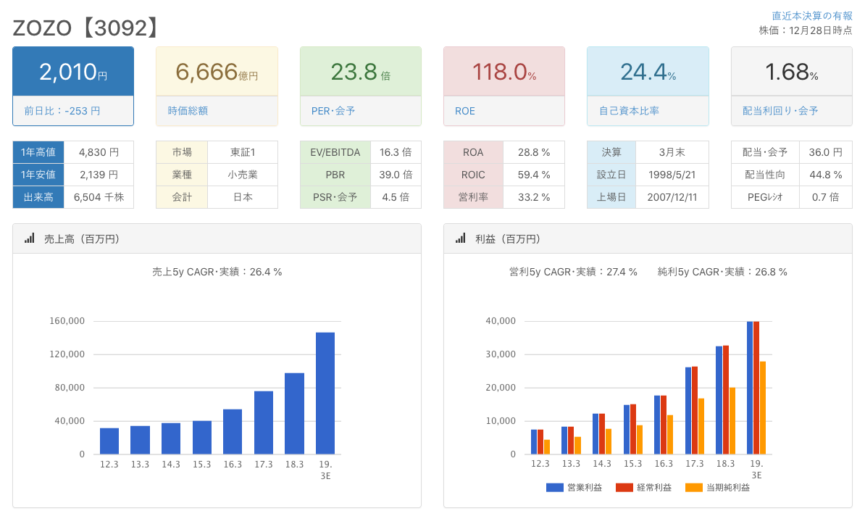The image size is (865, 516).
Task: Click the ZOZO【3092】 page heading
Action: tap(85, 28)
